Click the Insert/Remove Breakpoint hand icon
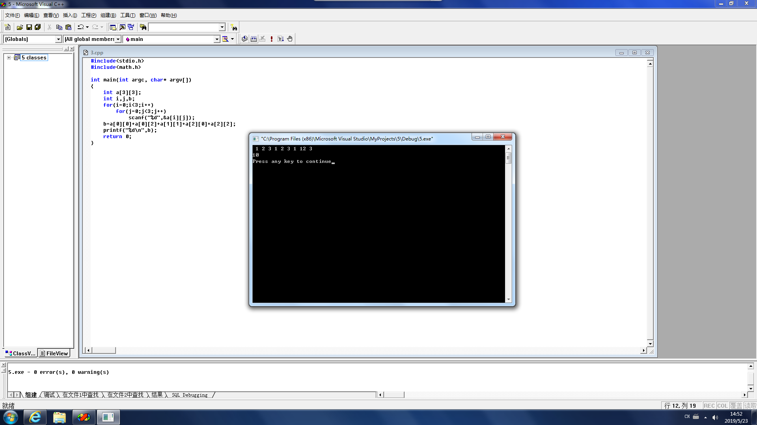This screenshot has width=757, height=425. pyautogui.click(x=290, y=39)
